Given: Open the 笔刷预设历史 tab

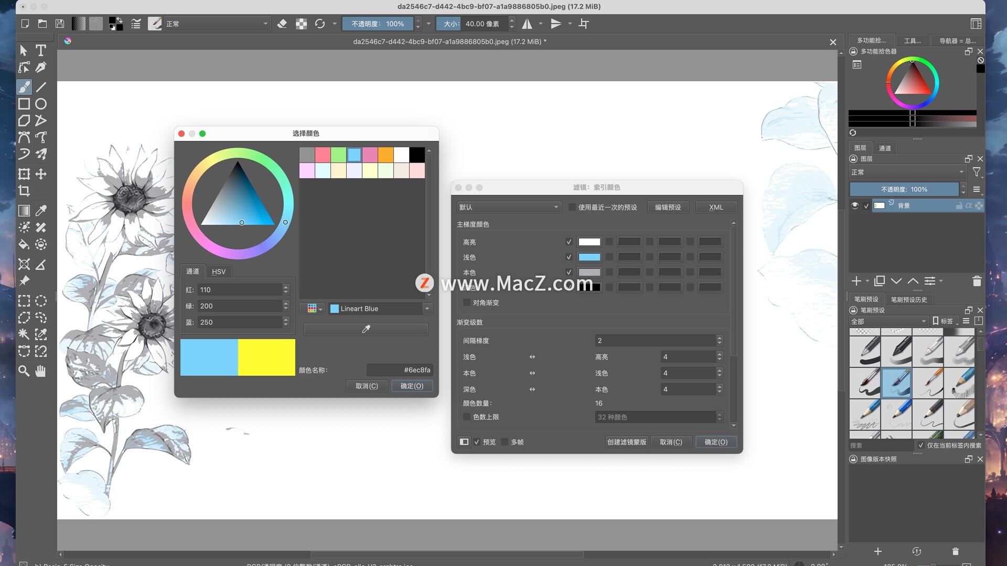Looking at the screenshot, I should coord(909,300).
